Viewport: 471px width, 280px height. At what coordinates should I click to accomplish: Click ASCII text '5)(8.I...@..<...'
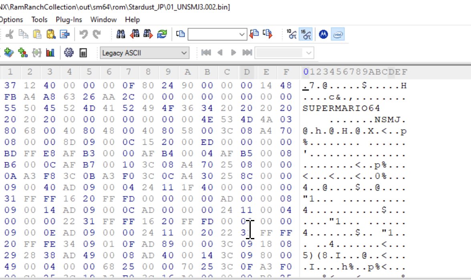point(354,256)
